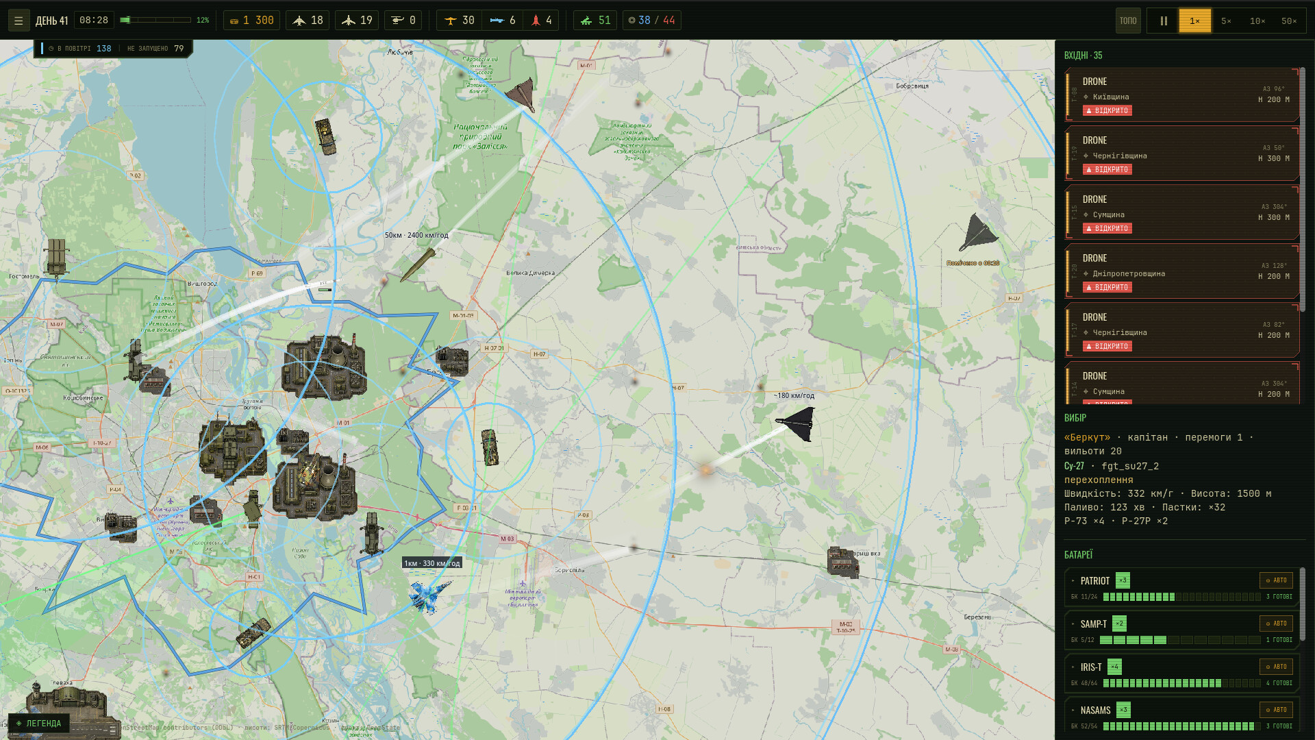Viewport: 1315px width, 740px height.
Task: Select the dark drone labeled Помічено о 08:28
Action: click(x=977, y=233)
